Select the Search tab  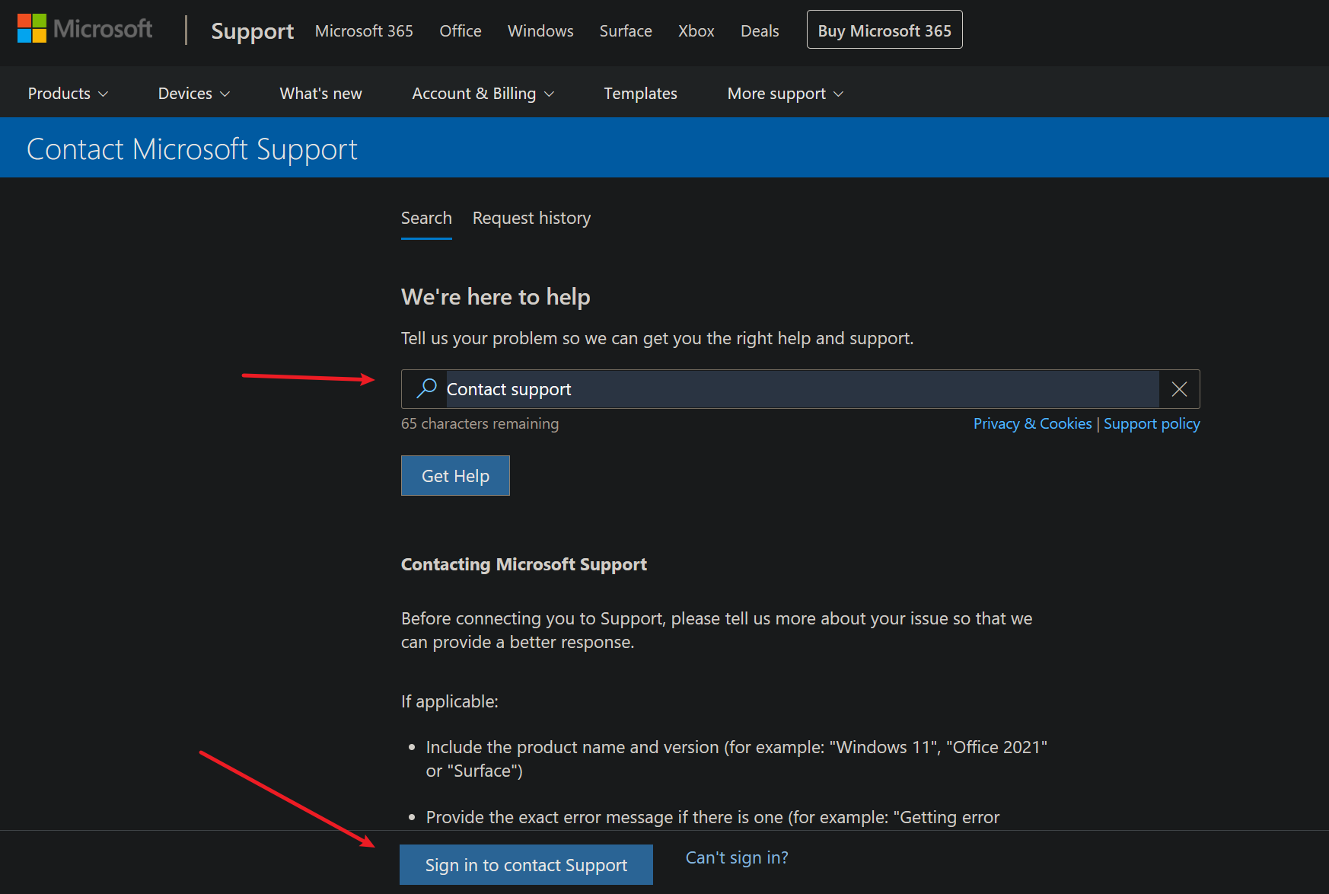pos(426,219)
